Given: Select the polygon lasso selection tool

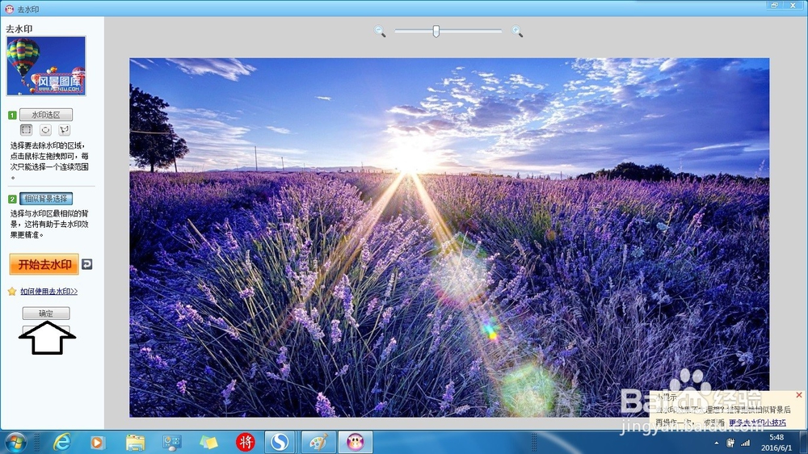Looking at the screenshot, I should pyautogui.click(x=65, y=130).
